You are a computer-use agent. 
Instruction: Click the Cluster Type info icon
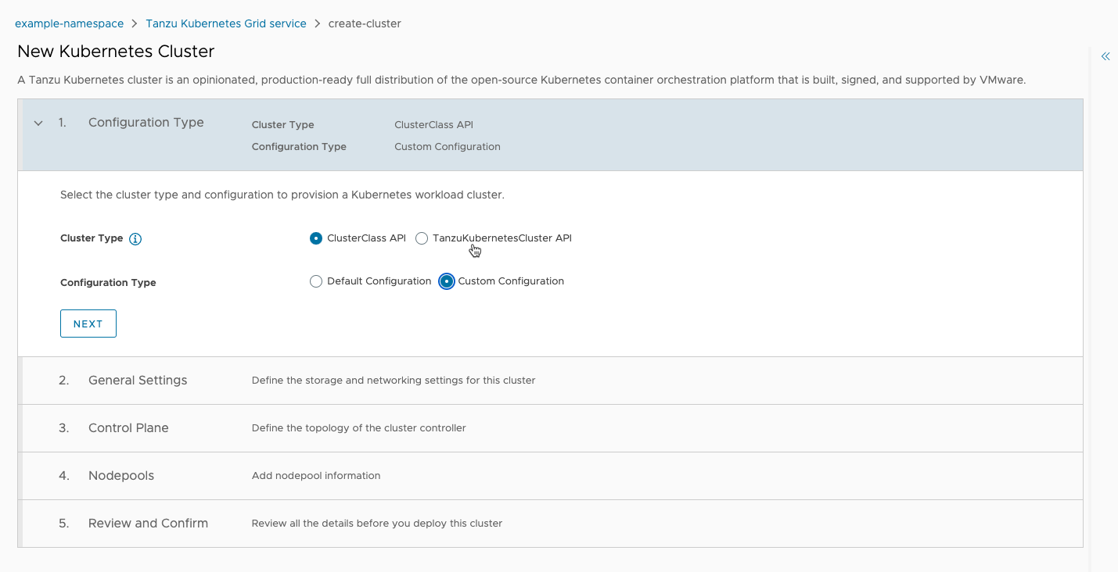(x=135, y=239)
